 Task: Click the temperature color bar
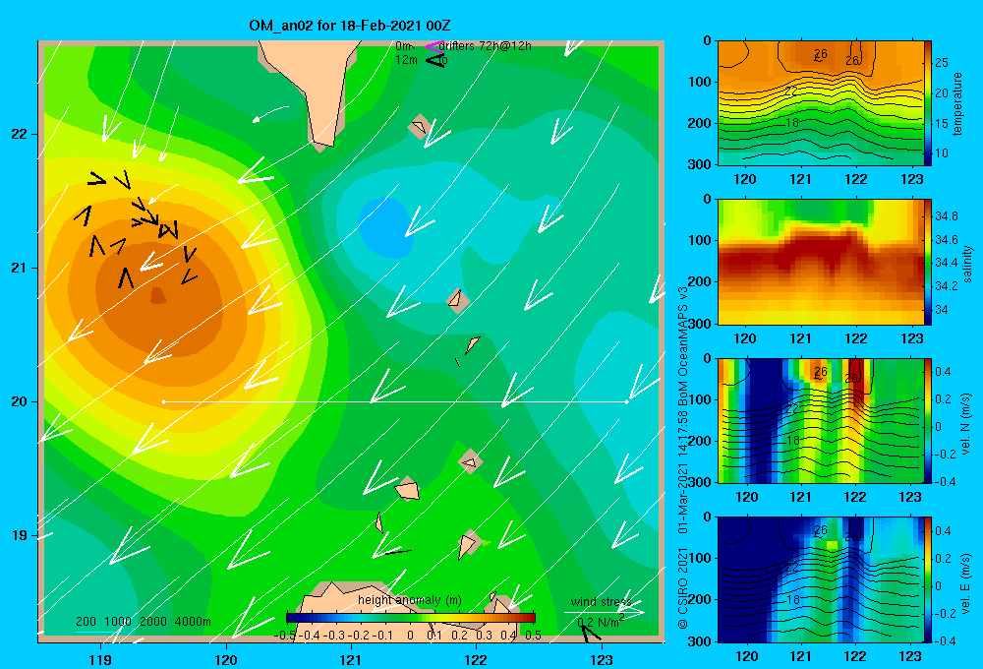pyautogui.click(x=928, y=103)
